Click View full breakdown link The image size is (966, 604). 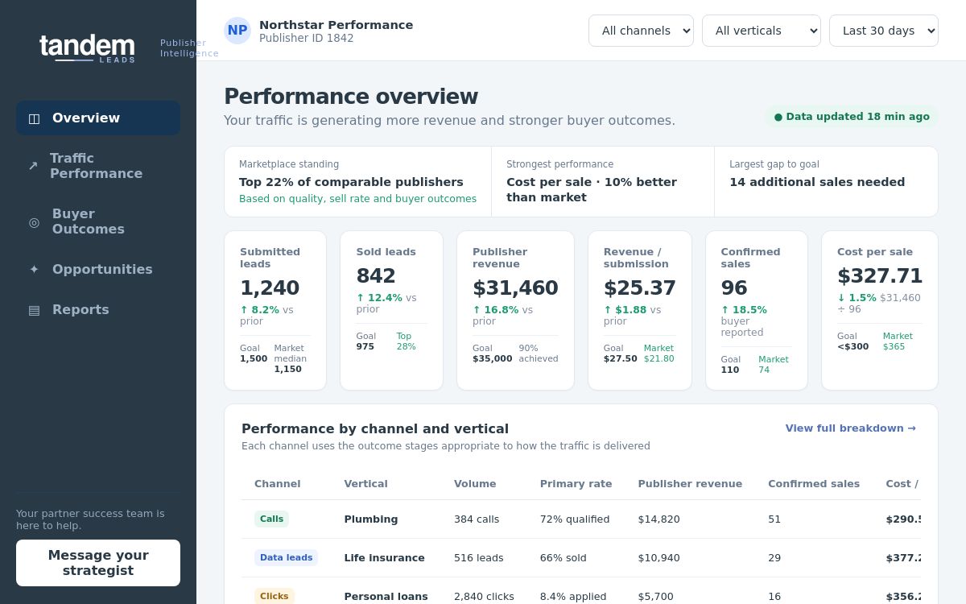851,428
